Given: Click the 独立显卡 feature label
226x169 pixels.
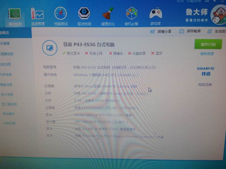Looking at the screenshot, I should tap(73, 53).
